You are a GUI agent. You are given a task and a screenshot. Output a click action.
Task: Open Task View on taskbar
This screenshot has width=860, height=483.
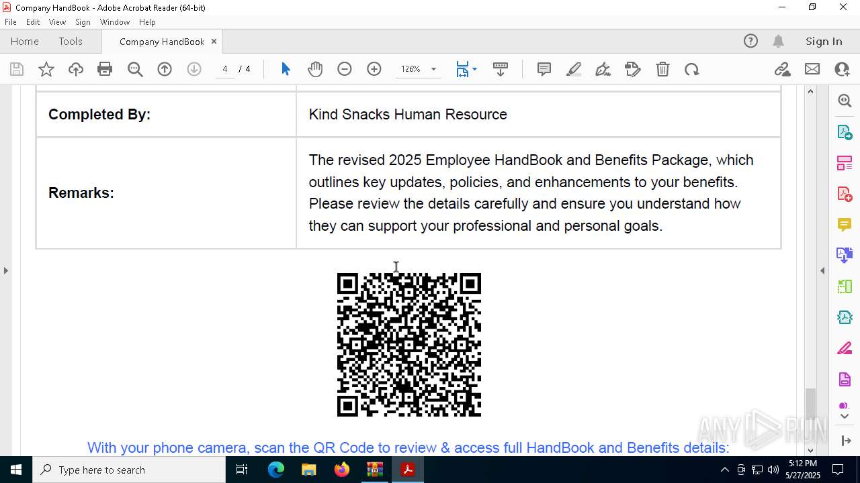(242, 470)
